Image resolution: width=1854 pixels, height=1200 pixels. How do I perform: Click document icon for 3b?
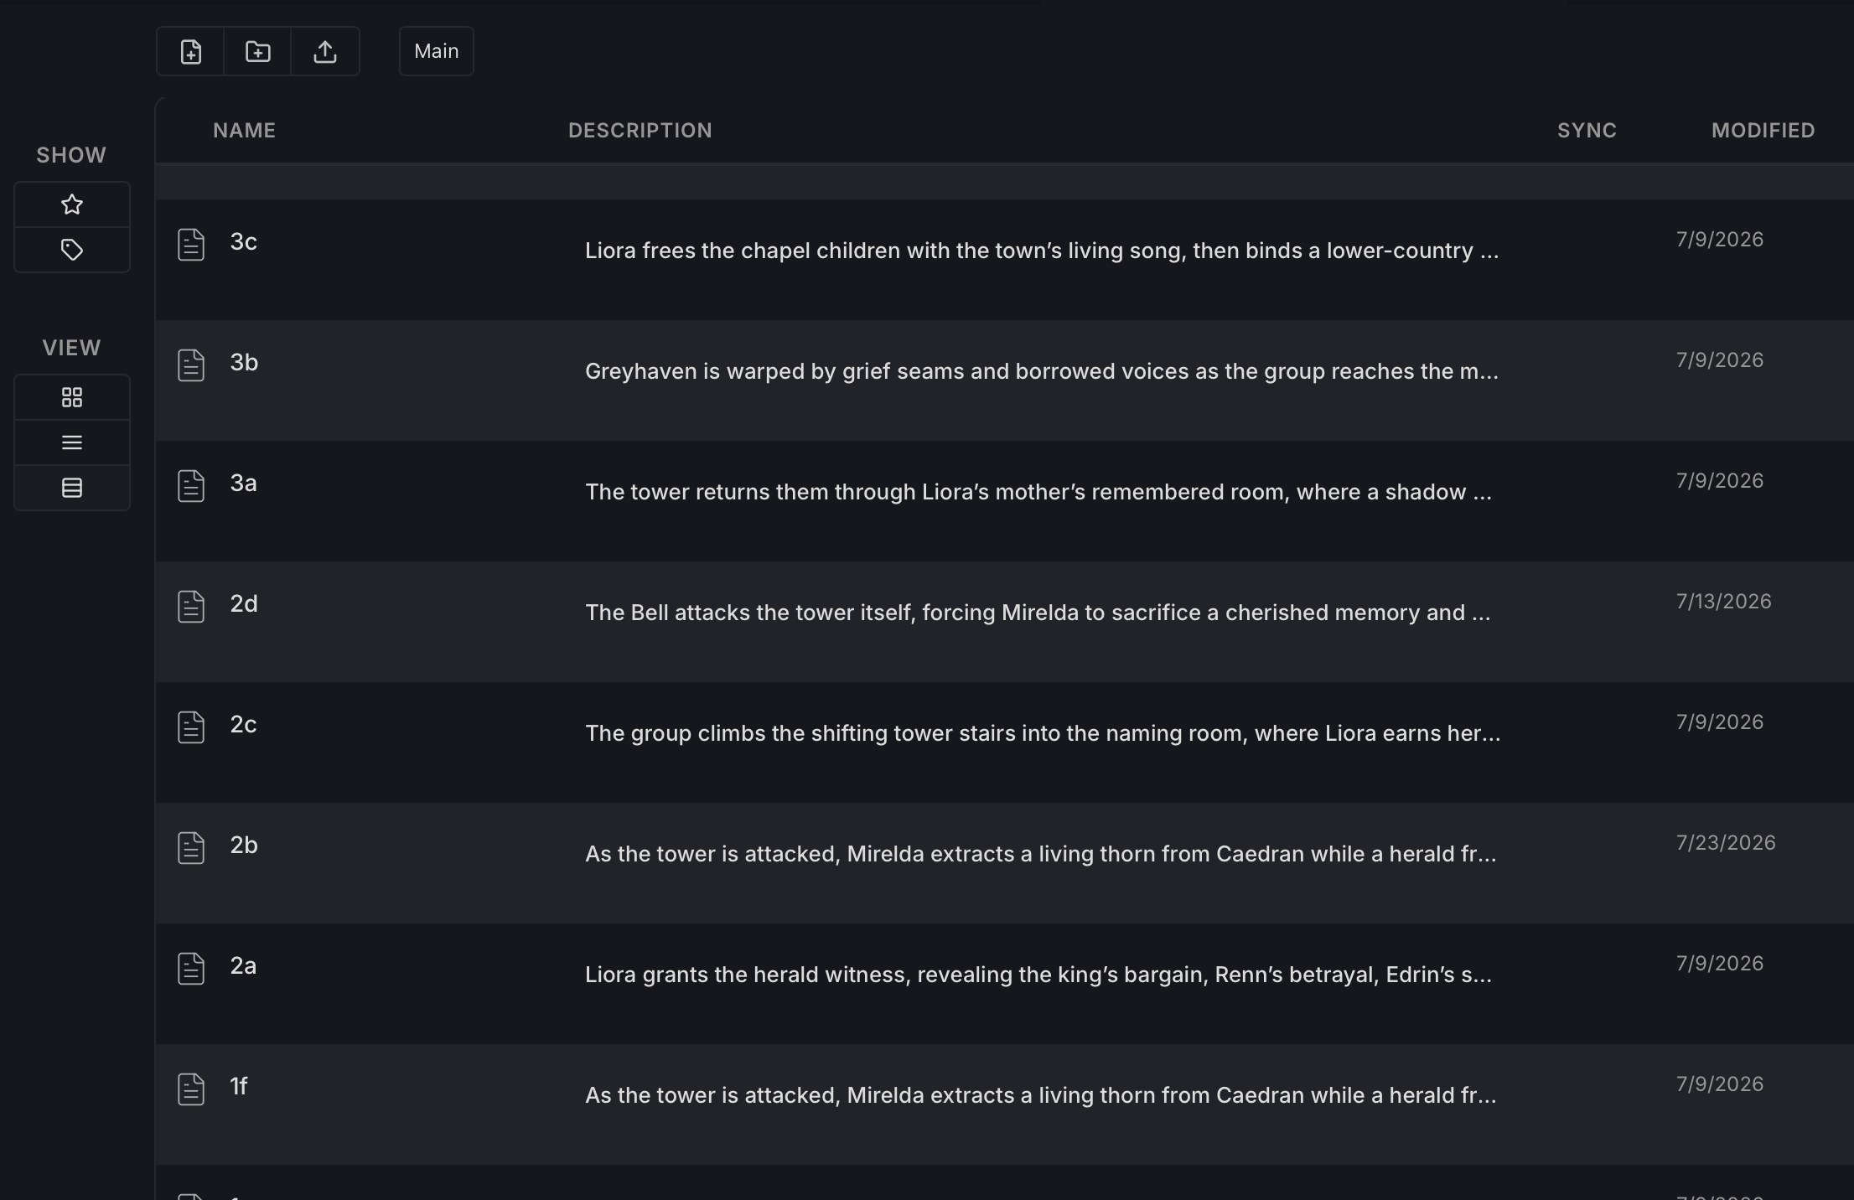point(191,365)
